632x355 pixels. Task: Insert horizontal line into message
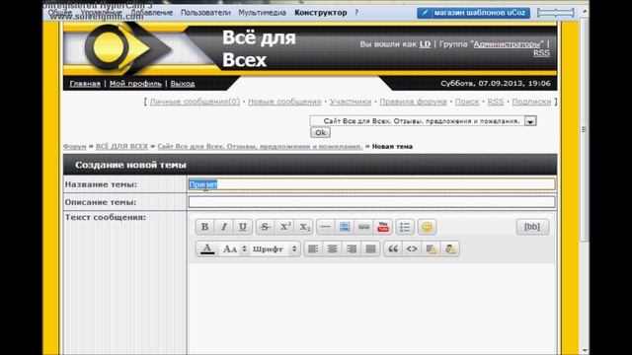coord(325,227)
